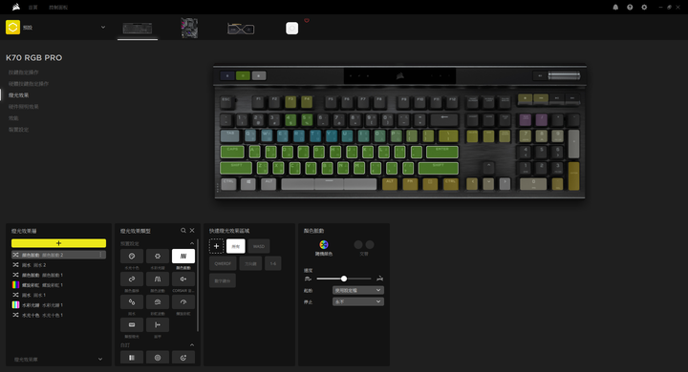Open three-dot menu on 顏色脈動 2 layer
Image resolution: width=688 pixels, height=372 pixels.
pyautogui.click(x=101, y=255)
